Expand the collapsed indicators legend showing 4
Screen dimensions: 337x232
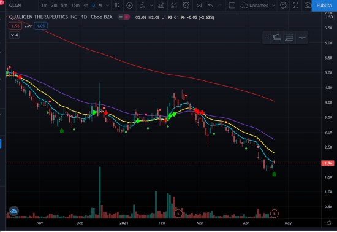pyautogui.click(x=15, y=35)
